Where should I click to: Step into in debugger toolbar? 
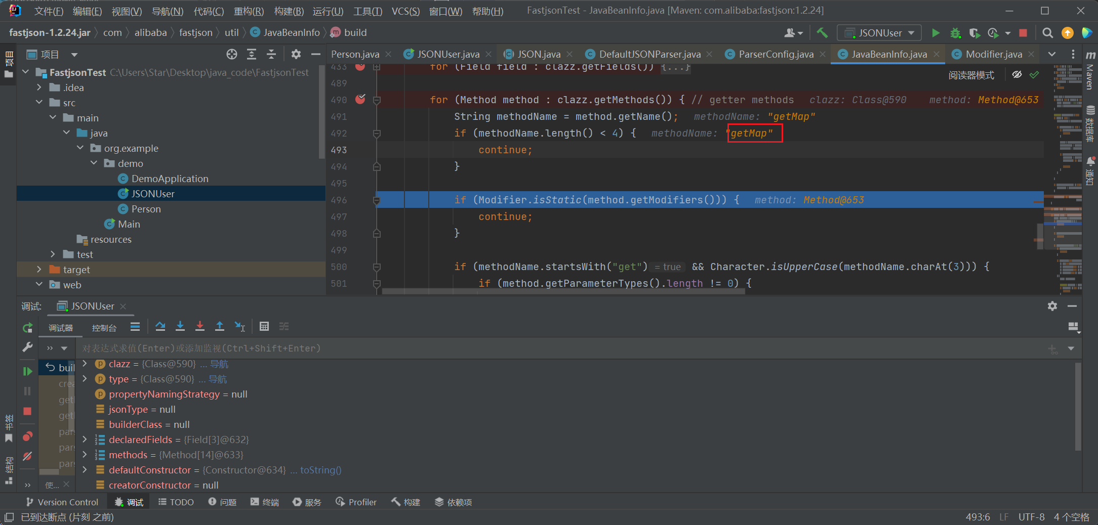[180, 326]
